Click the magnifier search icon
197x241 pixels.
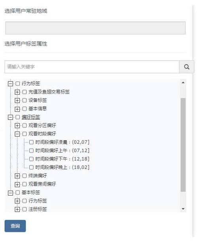pos(187,67)
